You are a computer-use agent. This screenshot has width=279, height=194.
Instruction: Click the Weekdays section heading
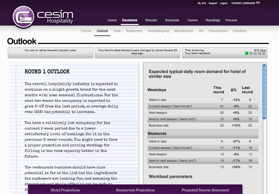[157, 90]
